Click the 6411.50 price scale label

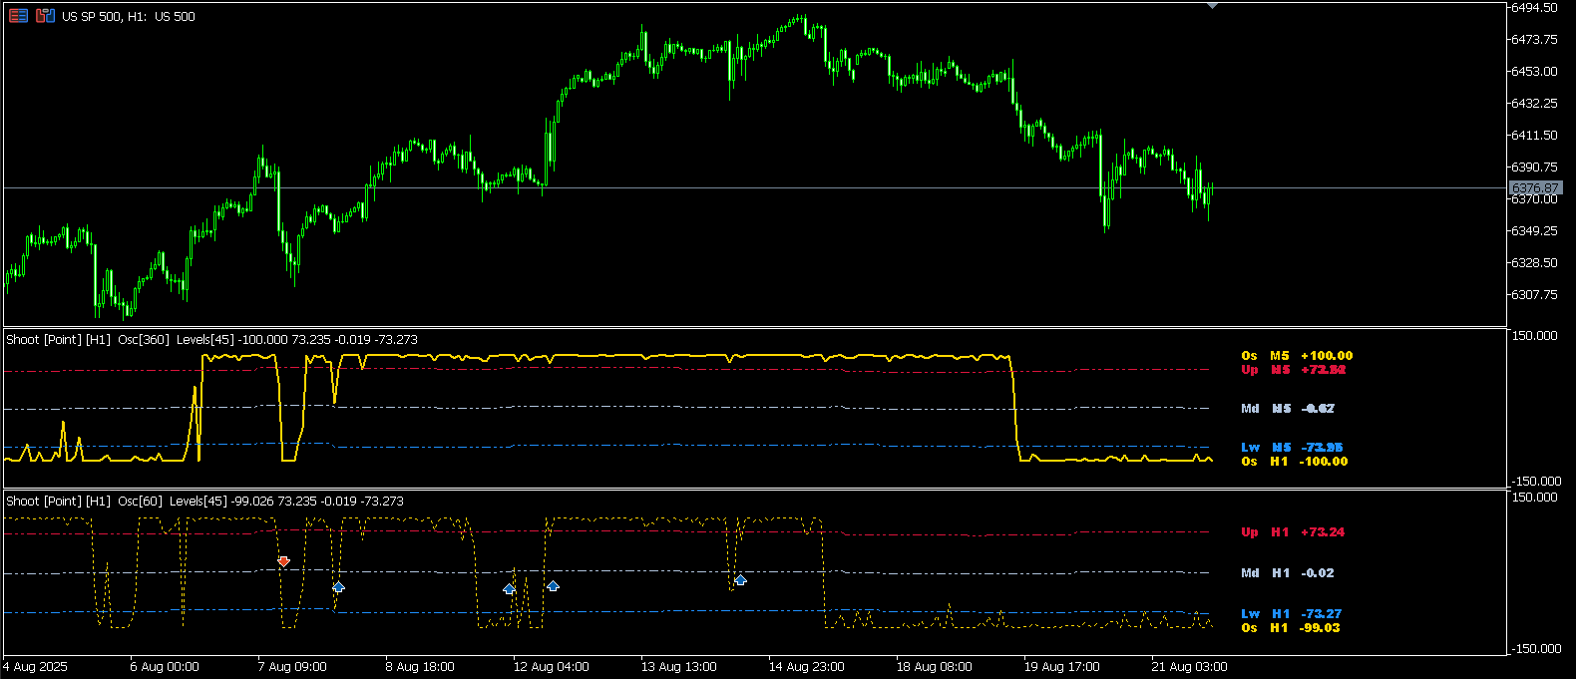pyautogui.click(x=1534, y=136)
